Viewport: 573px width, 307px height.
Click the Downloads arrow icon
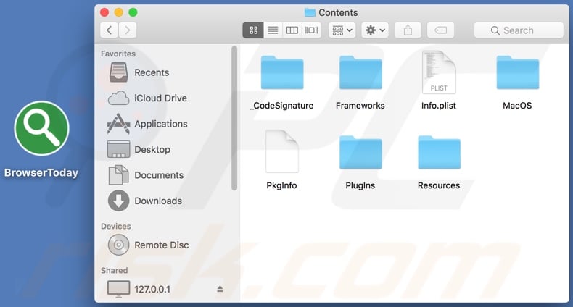[x=118, y=201]
